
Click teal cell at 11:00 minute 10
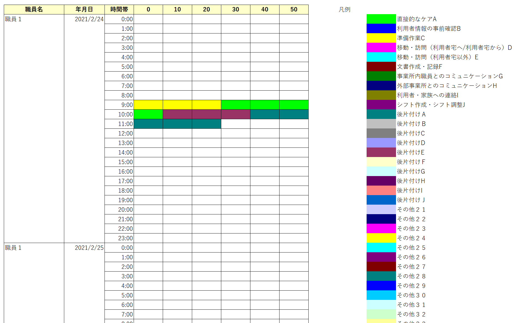coord(177,124)
